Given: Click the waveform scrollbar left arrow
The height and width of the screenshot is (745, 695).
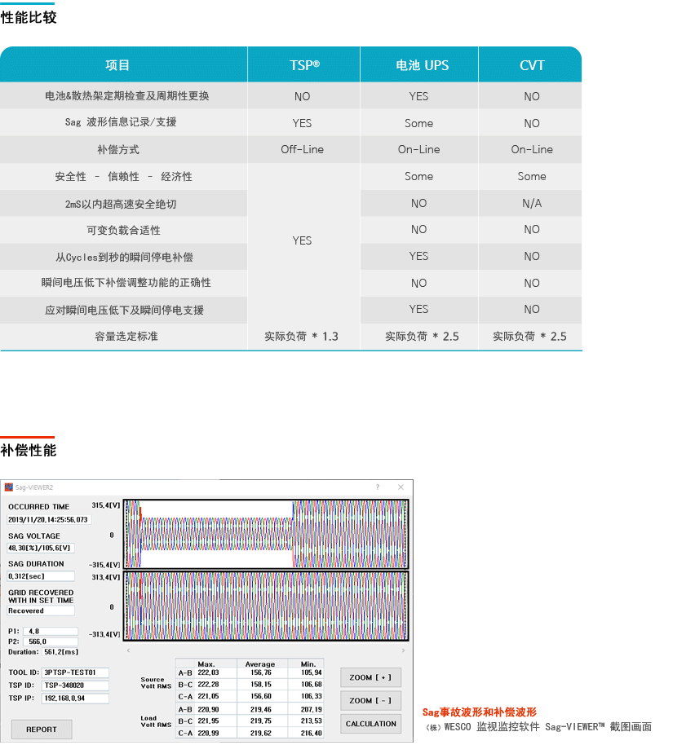Looking at the screenshot, I should (x=127, y=650).
